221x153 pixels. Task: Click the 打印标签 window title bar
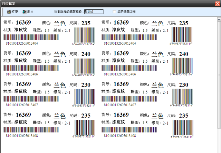point(104,3)
